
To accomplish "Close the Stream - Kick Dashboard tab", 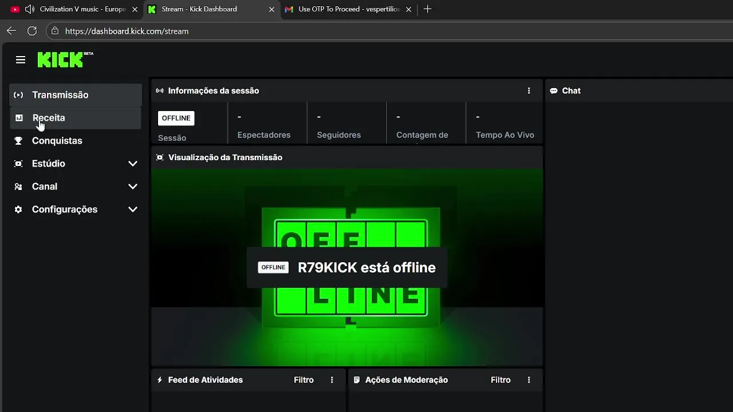I will pos(271,9).
